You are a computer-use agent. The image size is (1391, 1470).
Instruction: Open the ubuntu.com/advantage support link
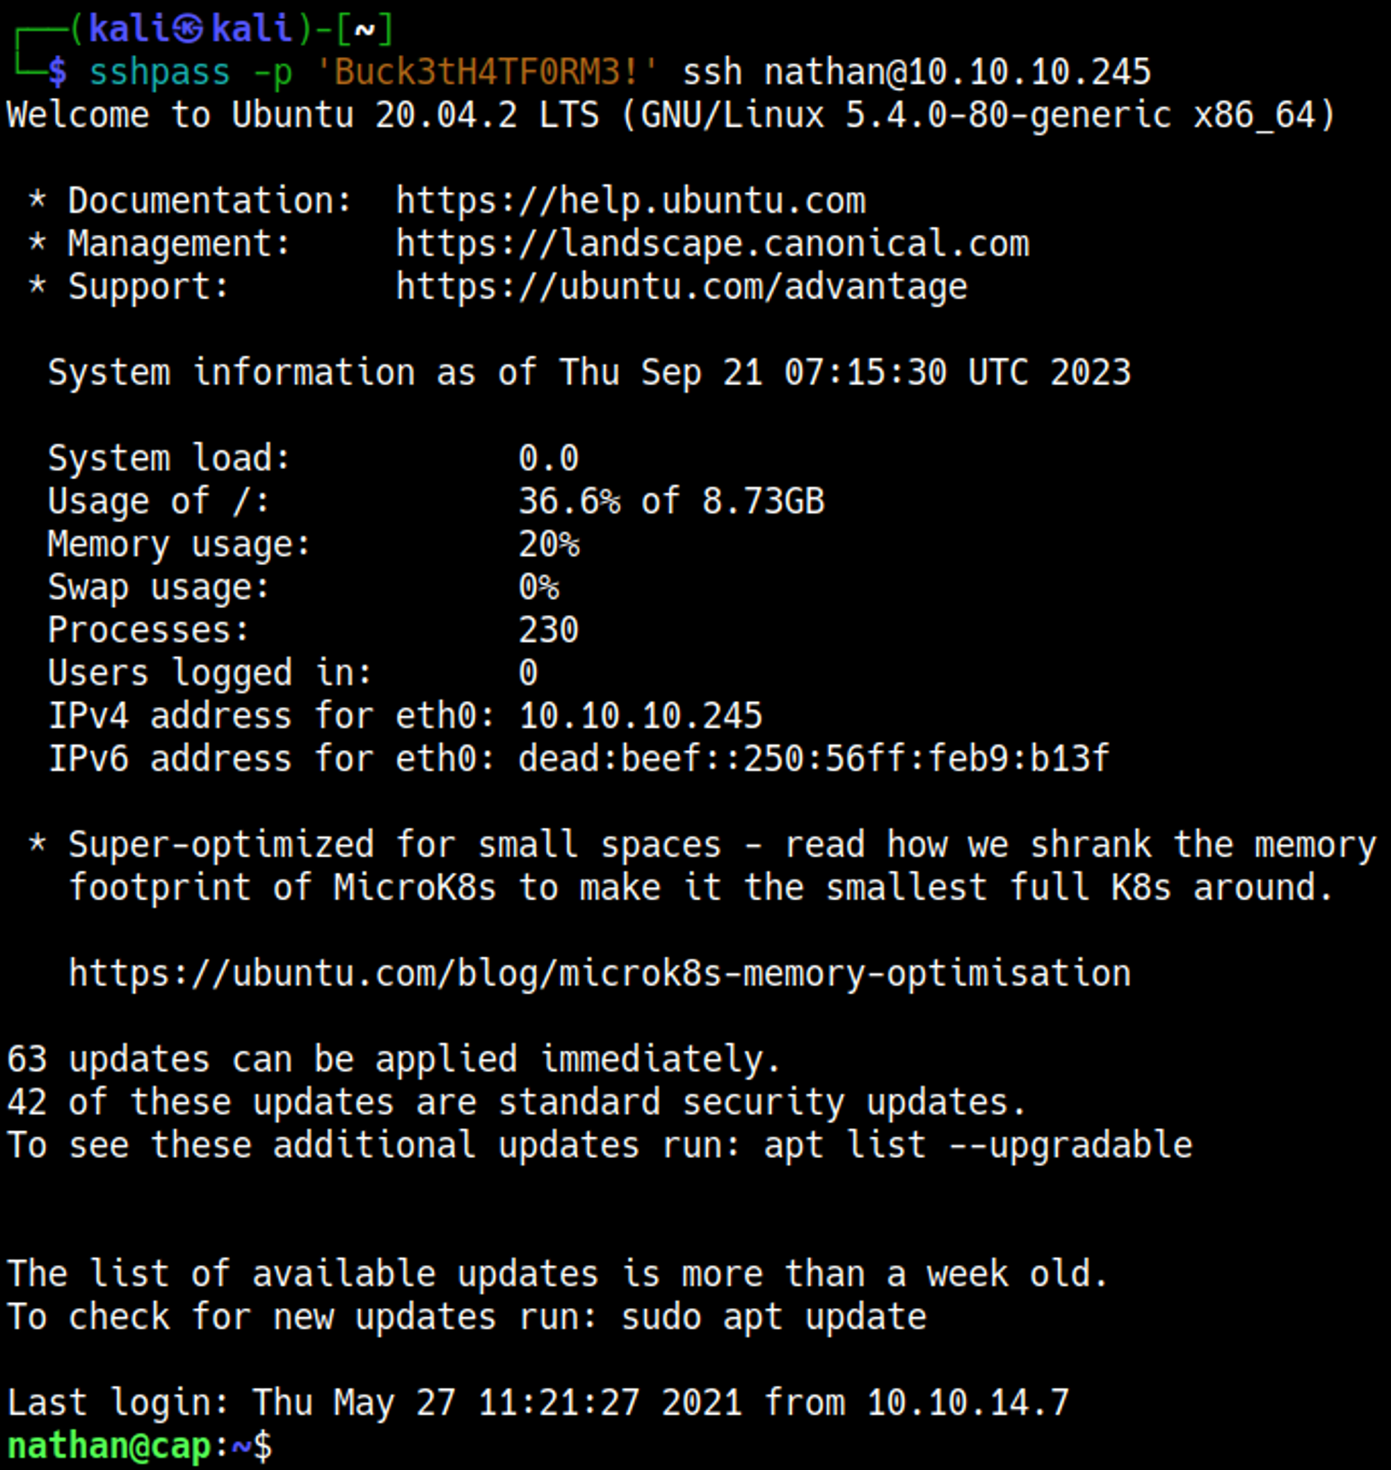681,287
